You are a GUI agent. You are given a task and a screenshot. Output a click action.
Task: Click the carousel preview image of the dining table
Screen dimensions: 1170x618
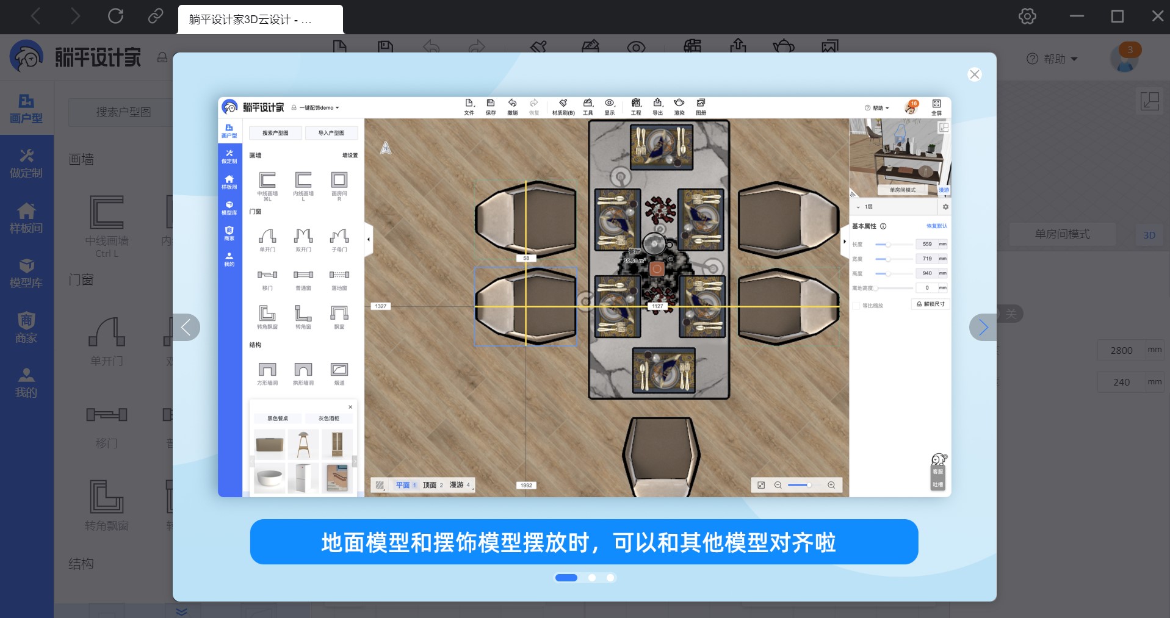click(585, 297)
